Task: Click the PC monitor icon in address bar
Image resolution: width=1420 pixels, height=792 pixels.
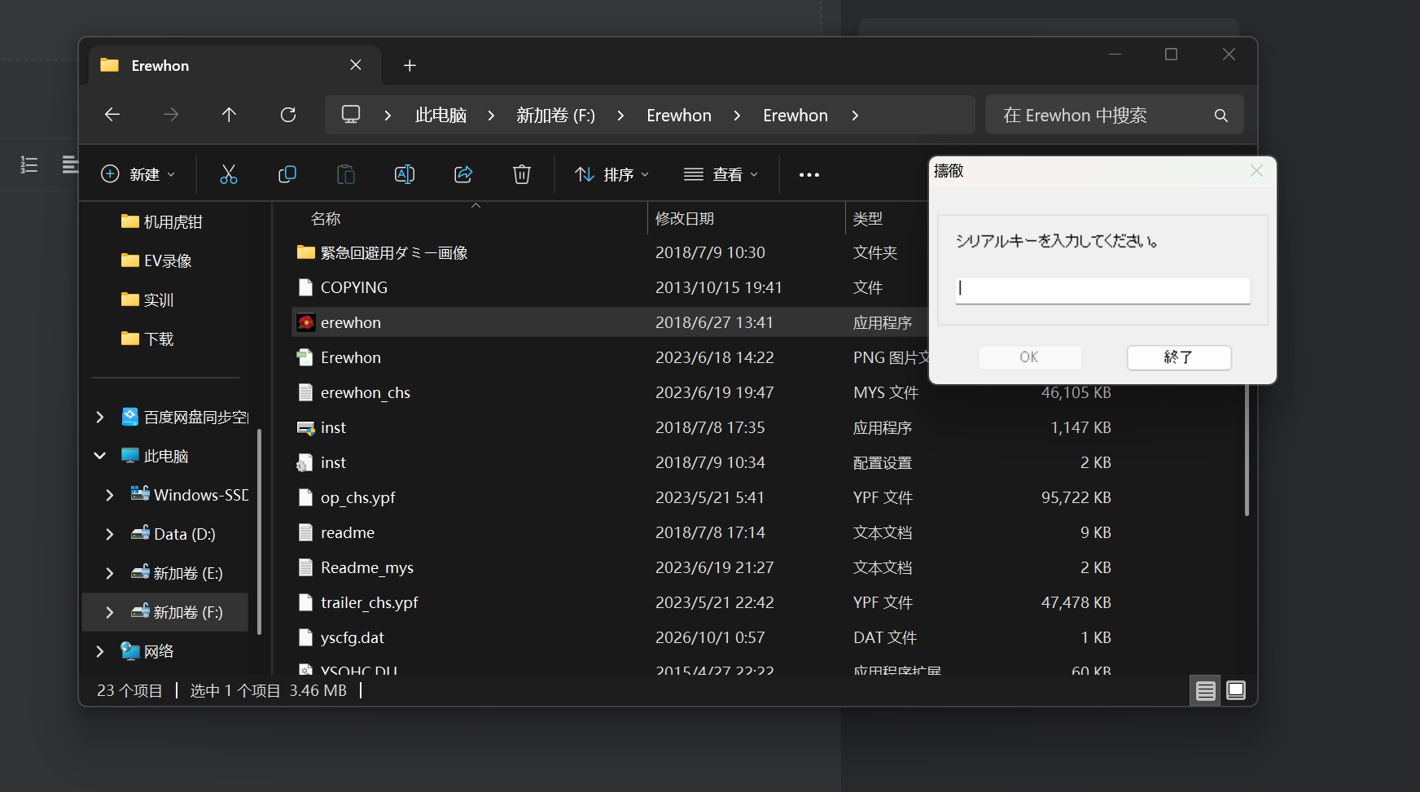Action: 351,115
